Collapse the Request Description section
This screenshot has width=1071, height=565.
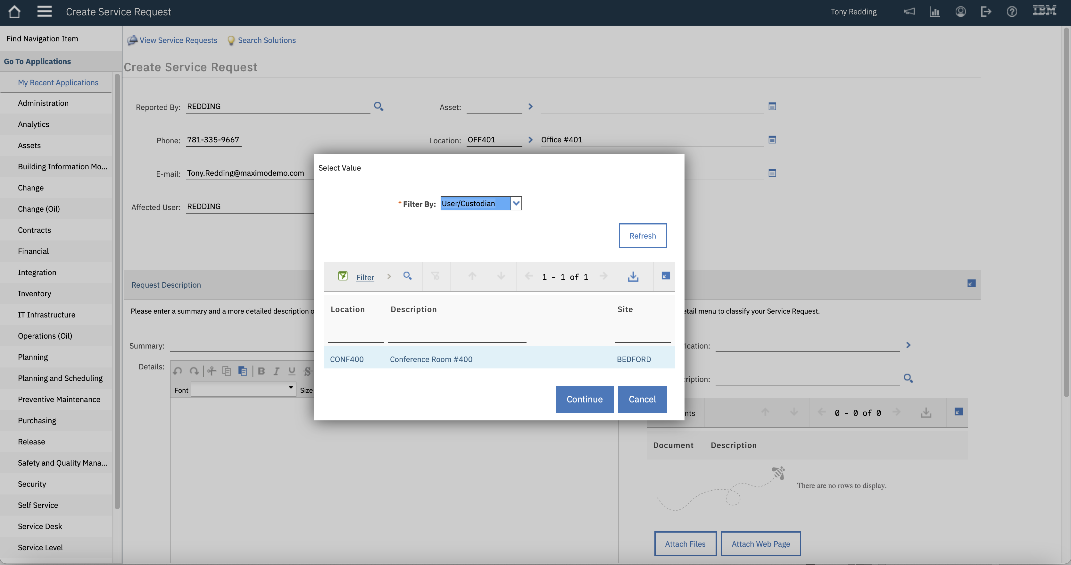pyautogui.click(x=971, y=283)
